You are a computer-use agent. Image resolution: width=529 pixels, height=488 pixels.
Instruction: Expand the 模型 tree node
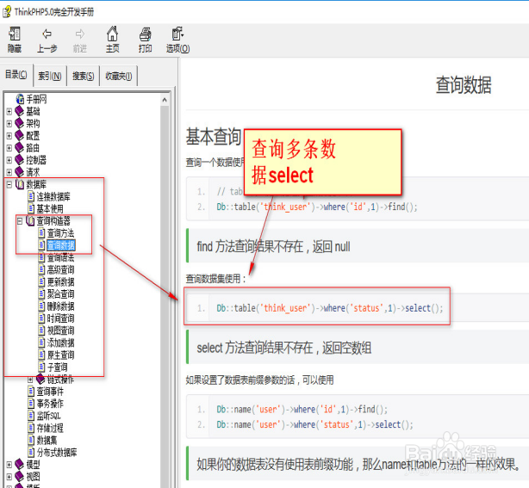pyautogui.click(x=9, y=465)
